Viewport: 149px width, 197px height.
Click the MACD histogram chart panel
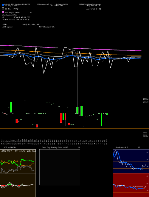point(18,185)
